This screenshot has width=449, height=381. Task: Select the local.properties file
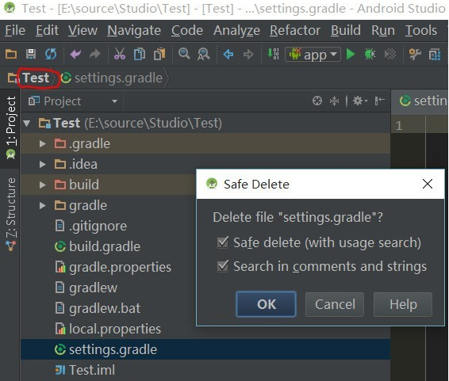coord(108,329)
